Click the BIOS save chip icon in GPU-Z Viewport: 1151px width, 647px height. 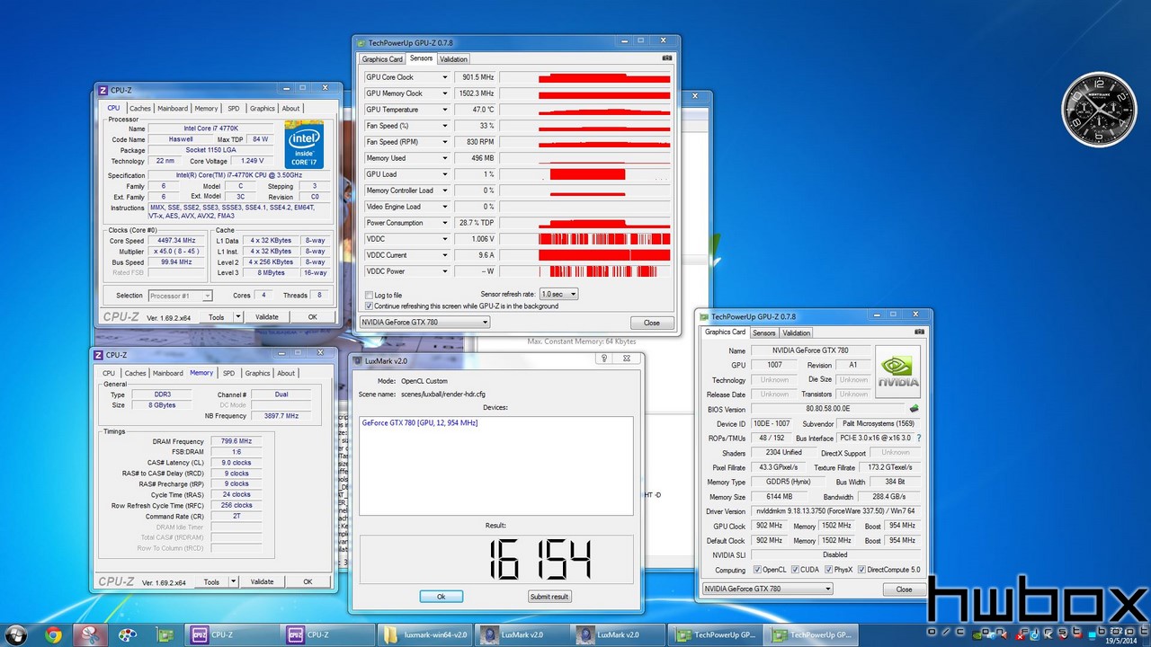(915, 409)
